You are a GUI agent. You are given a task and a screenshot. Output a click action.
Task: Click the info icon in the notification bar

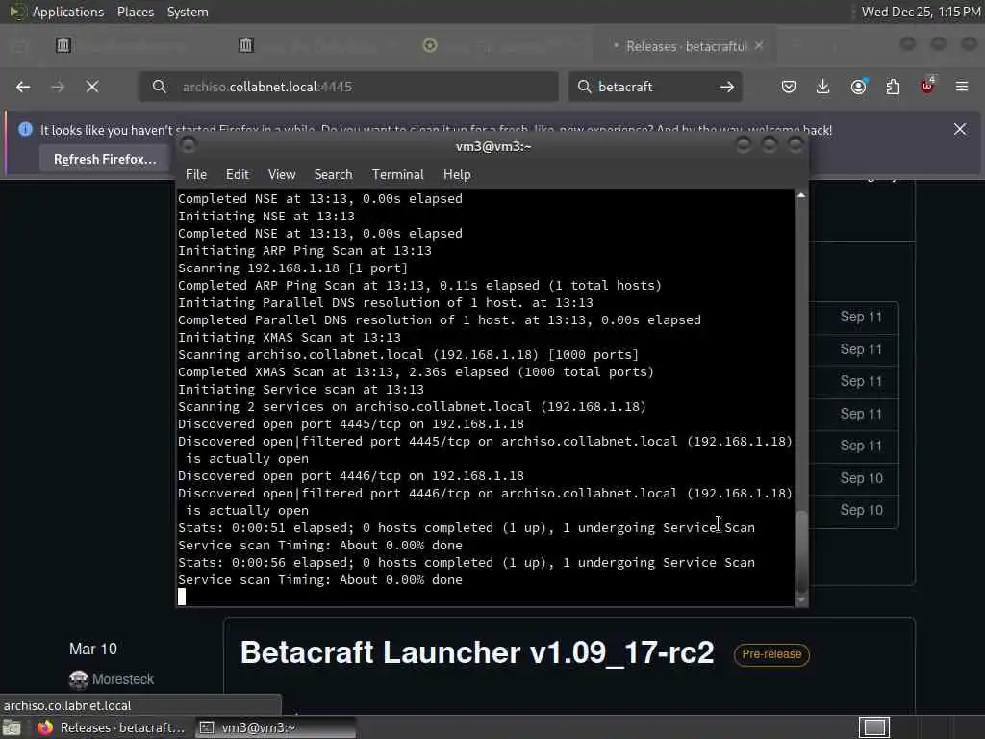[25, 130]
